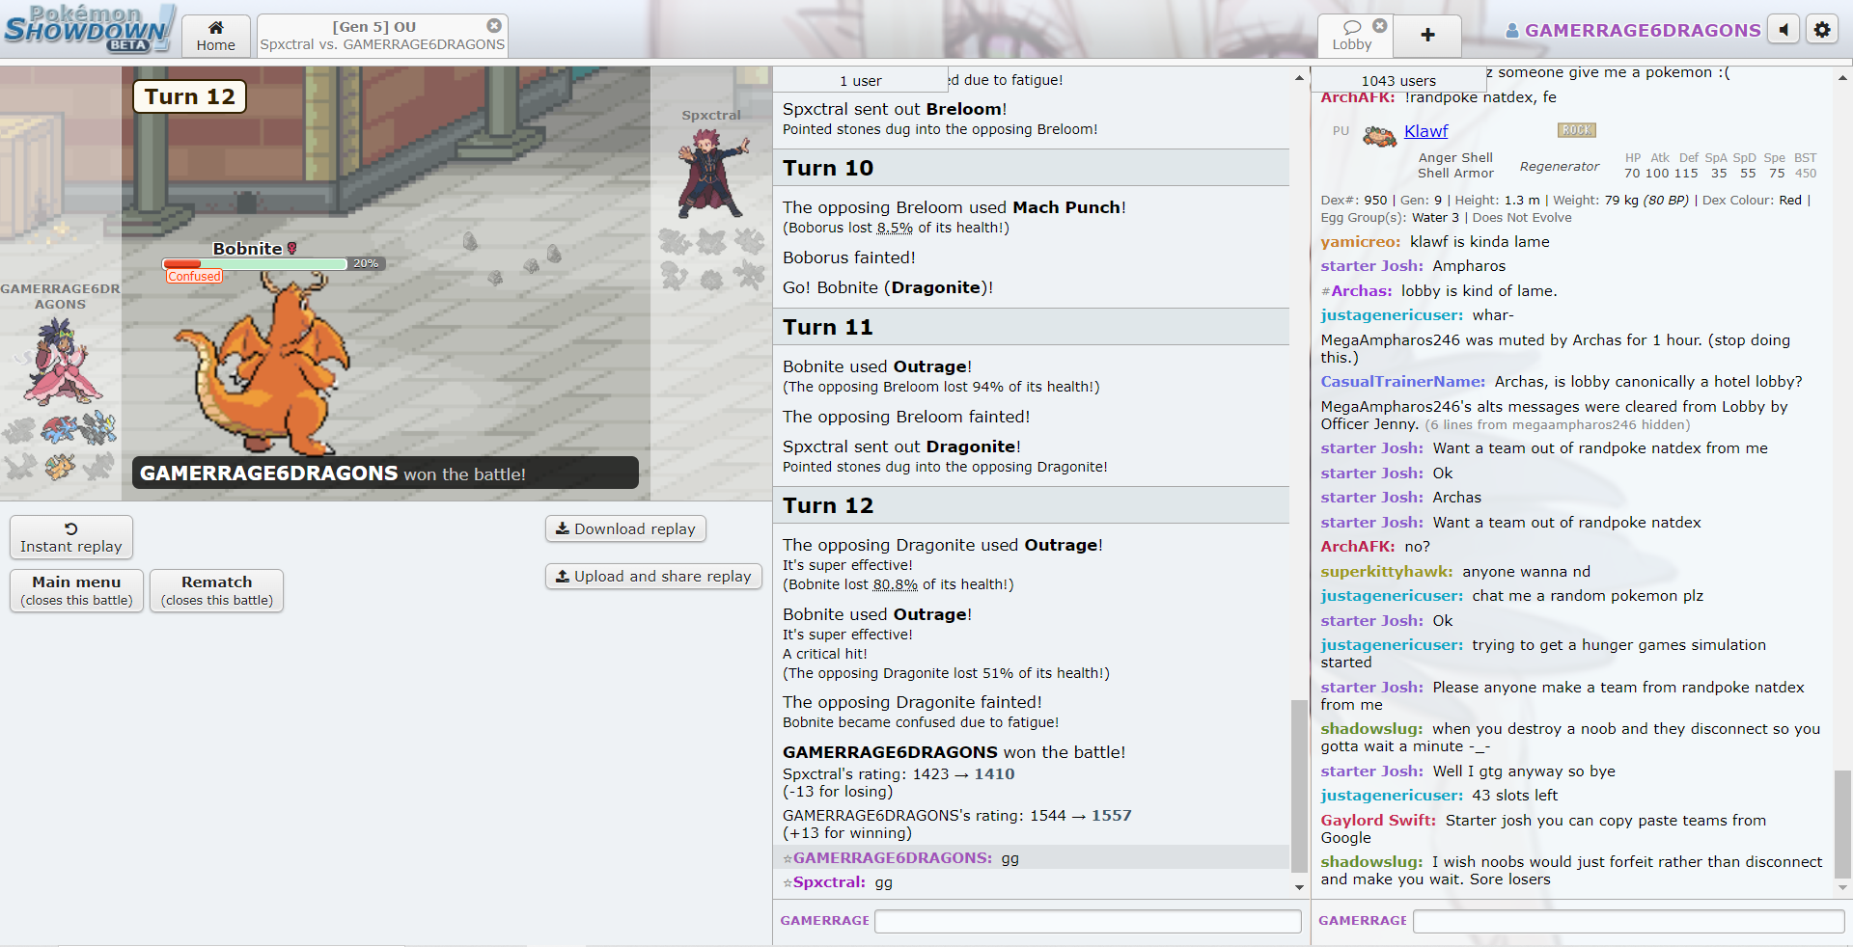Open the battle room 1 user list
This screenshot has height=947, width=1853.
[860, 81]
